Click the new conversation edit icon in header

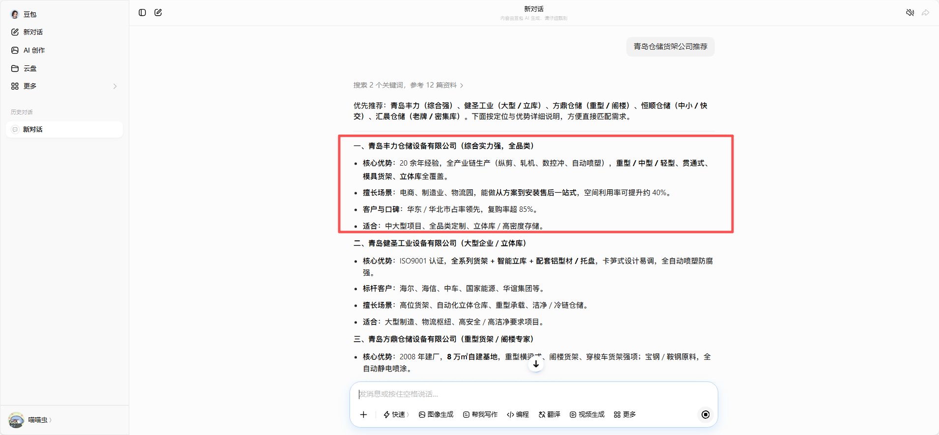coord(158,13)
